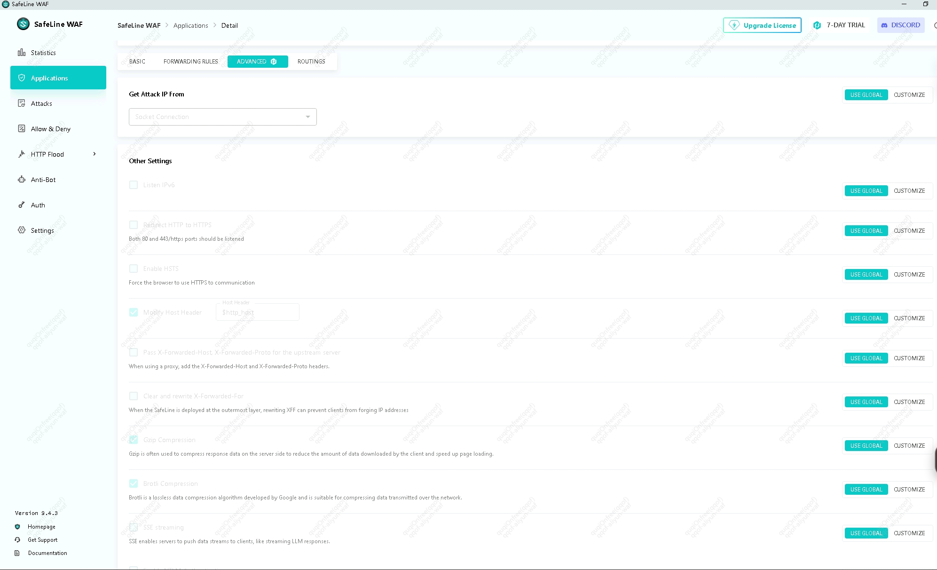The image size is (937, 570).
Task: Click the Allow & Deny icon
Action: (22, 128)
